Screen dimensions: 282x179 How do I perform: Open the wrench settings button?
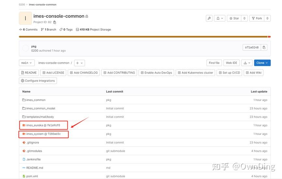[x=209, y=18]
